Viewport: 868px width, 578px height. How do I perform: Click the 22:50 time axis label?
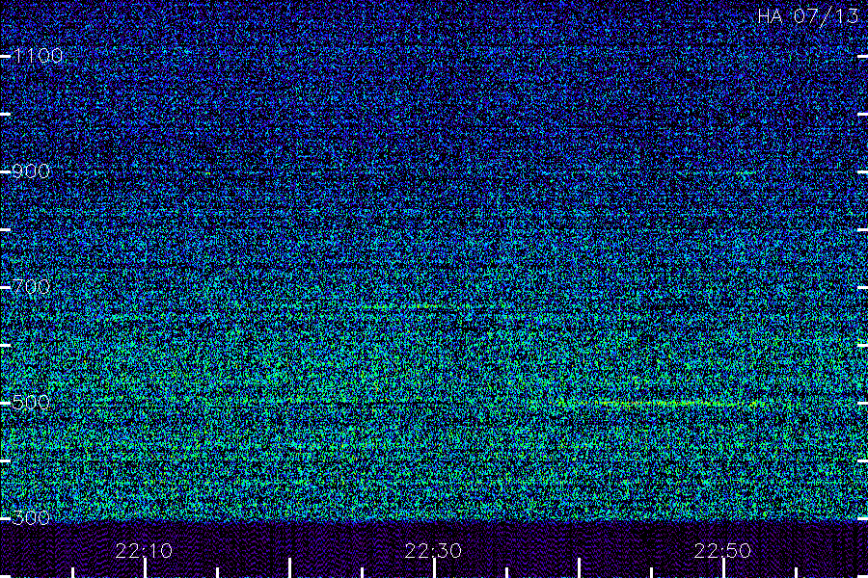(x=723, y=551)
